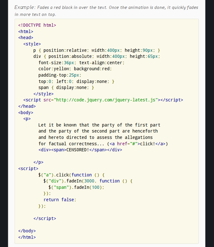Click the opening <style> tag
This screenshot has height=247, width=214.
(32, 44)
